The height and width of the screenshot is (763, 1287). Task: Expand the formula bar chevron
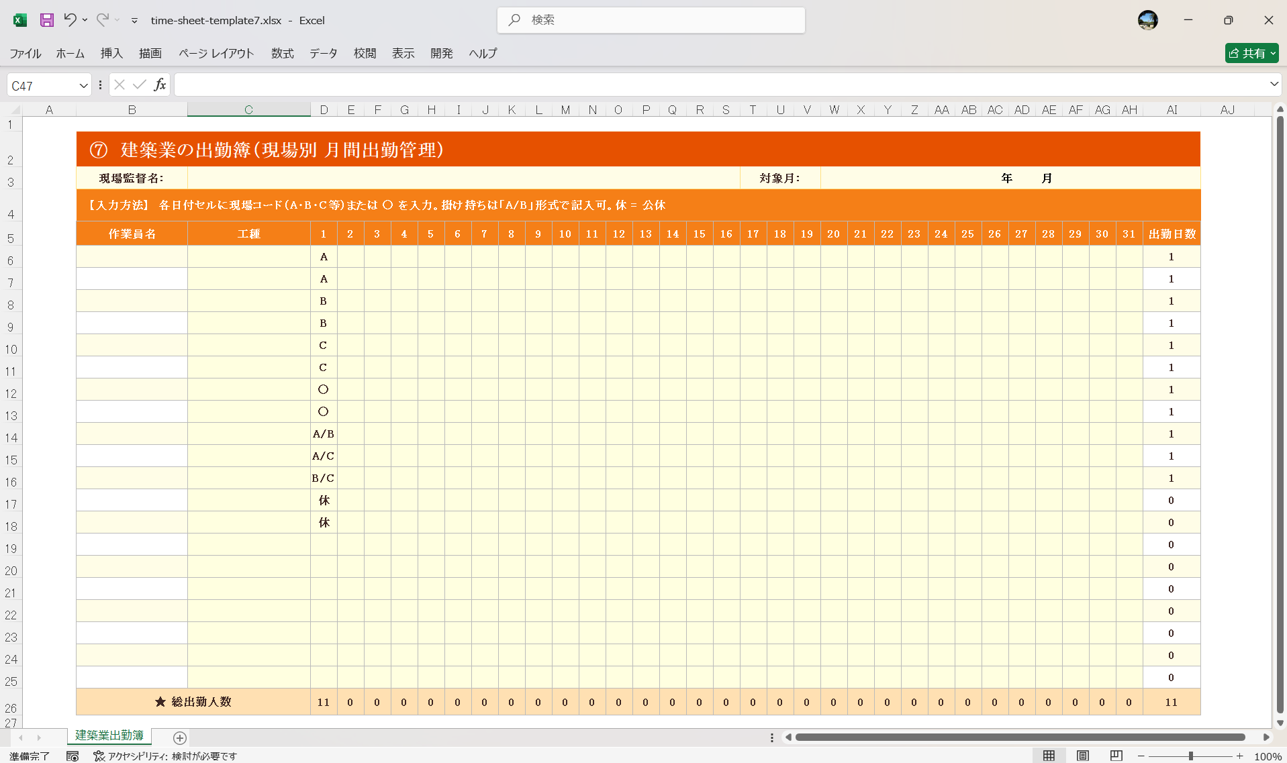1274,85
